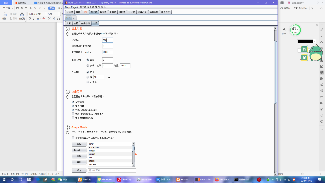
Task: Click the 粘贴 button in Grep - Match
Action: point(79,144)
